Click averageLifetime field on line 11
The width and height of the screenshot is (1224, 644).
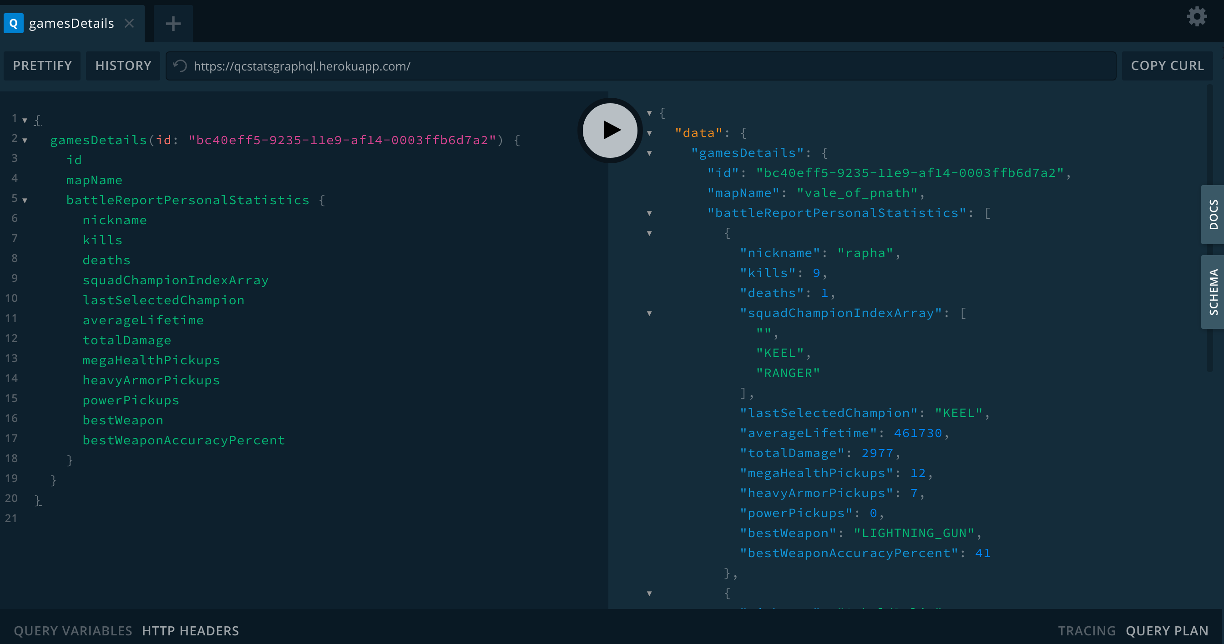[143, 320]
